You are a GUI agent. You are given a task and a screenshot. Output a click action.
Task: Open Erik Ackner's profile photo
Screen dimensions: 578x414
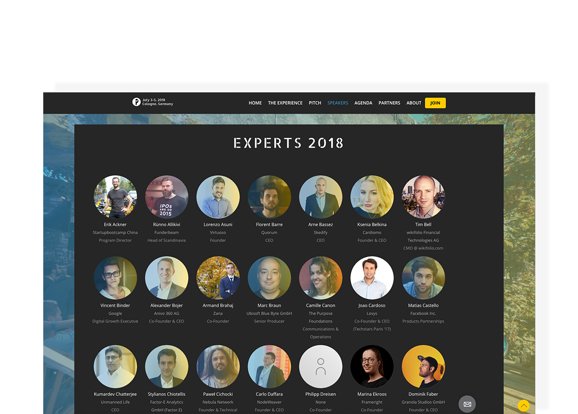click(x=116, y=197)
